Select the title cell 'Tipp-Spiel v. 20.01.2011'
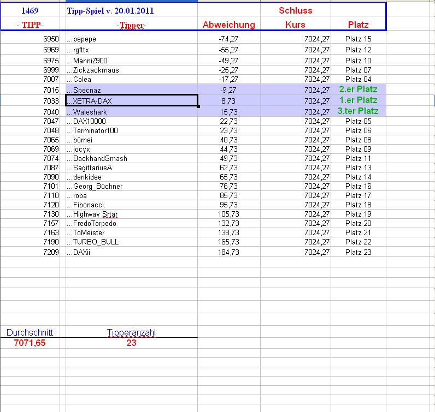435x412 pixels. click(132, 10)
